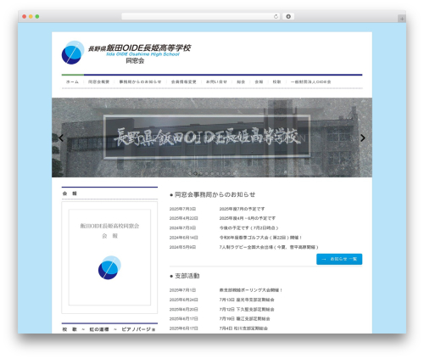Click the school logo emblem in header
Screen dimensions: 424x359
(73, 53)
